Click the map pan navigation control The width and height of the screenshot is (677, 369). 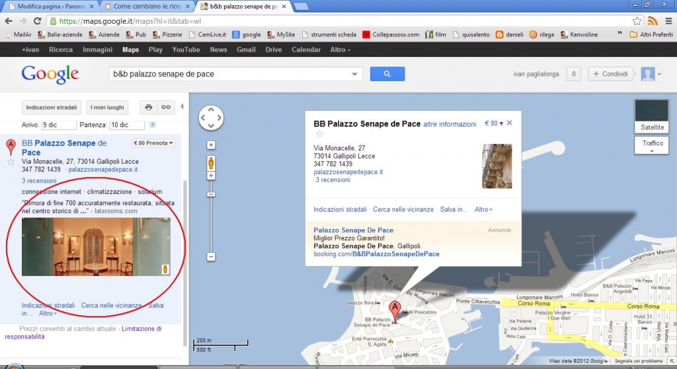(211, 119)
